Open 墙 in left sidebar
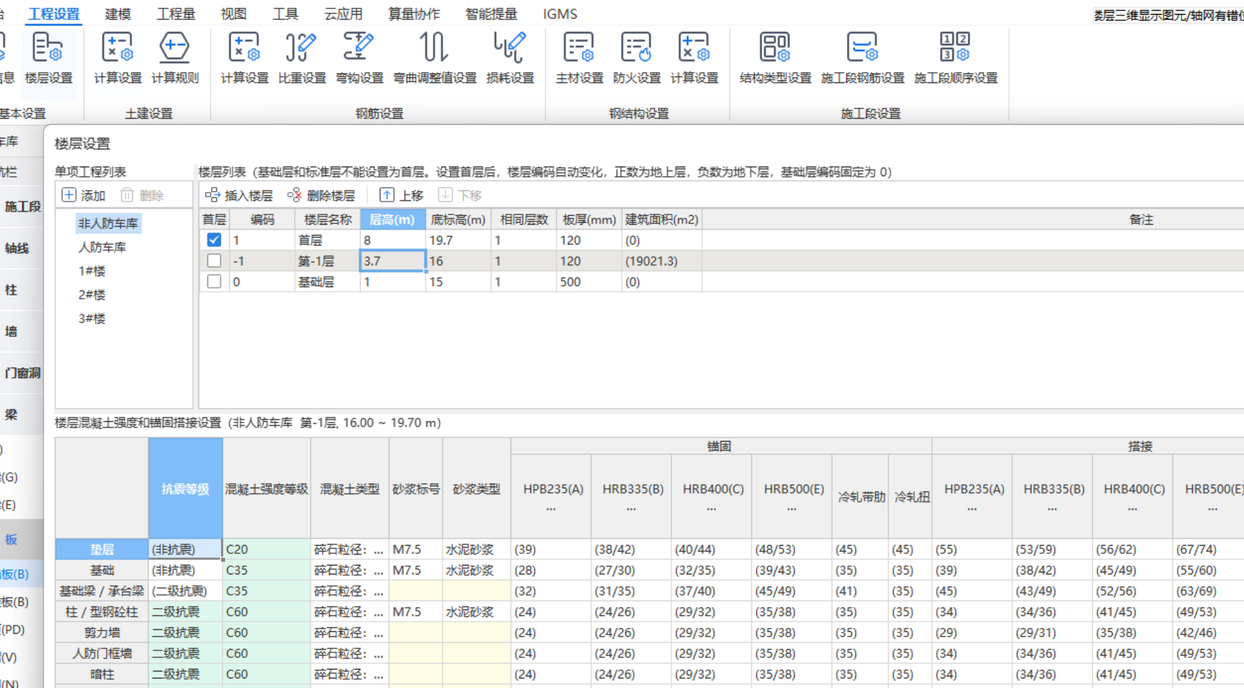The width and height of the screenshot is (1244, 688). click(x=11, y=331)
